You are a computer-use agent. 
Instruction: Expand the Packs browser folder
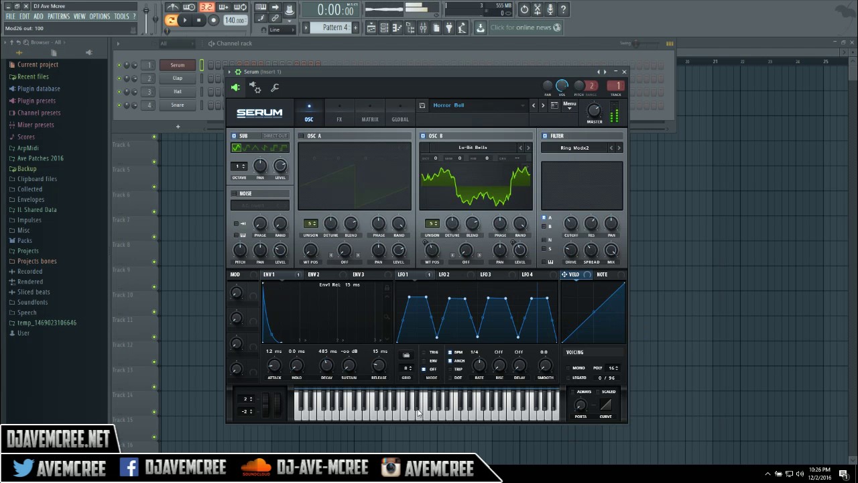click(25, 240)
